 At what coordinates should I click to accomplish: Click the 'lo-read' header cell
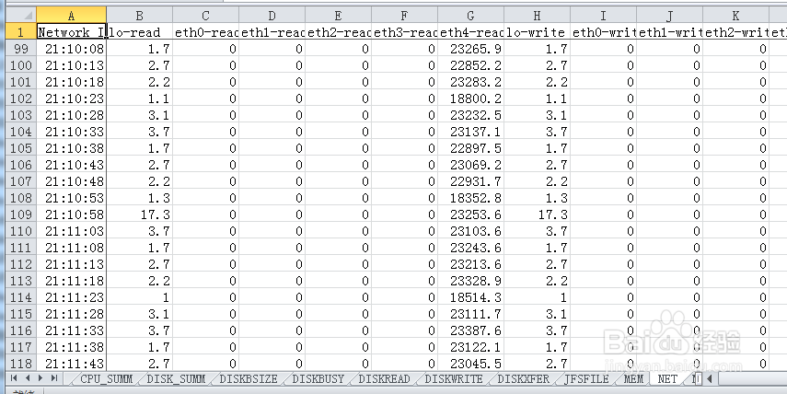pyautogui.click(x=140, y=31)
